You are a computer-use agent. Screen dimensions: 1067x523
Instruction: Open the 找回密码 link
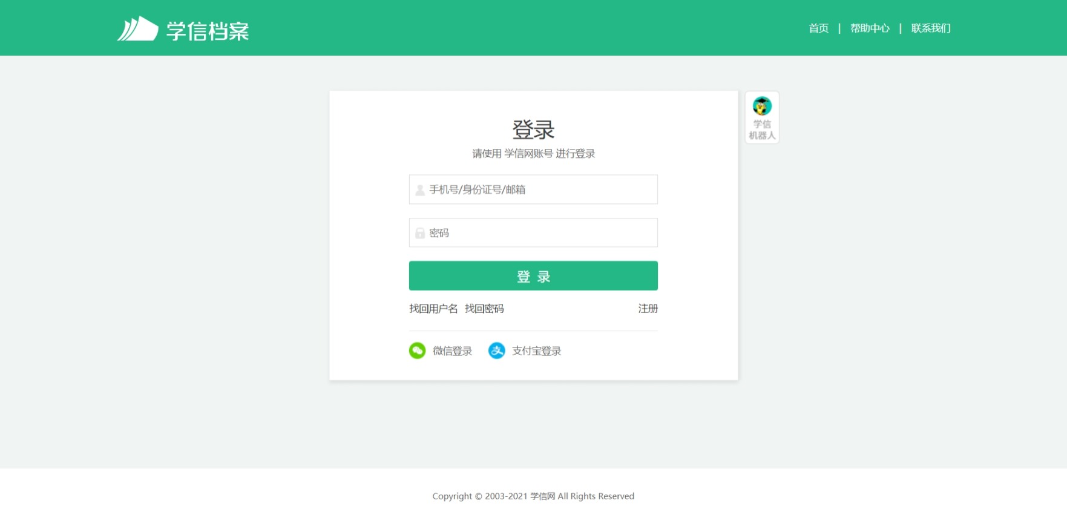pyautogui.click(x=484, y=309)
